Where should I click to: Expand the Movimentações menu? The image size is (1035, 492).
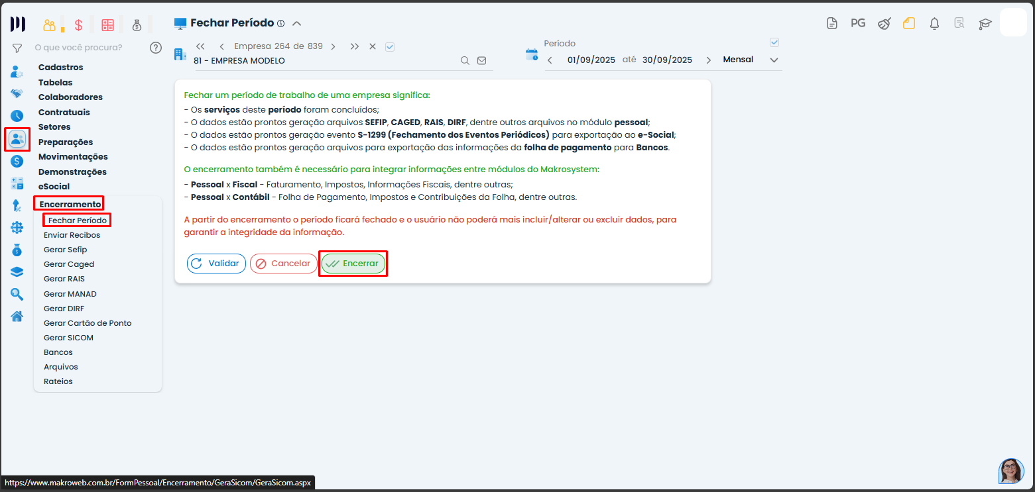(x=73, y=157)
